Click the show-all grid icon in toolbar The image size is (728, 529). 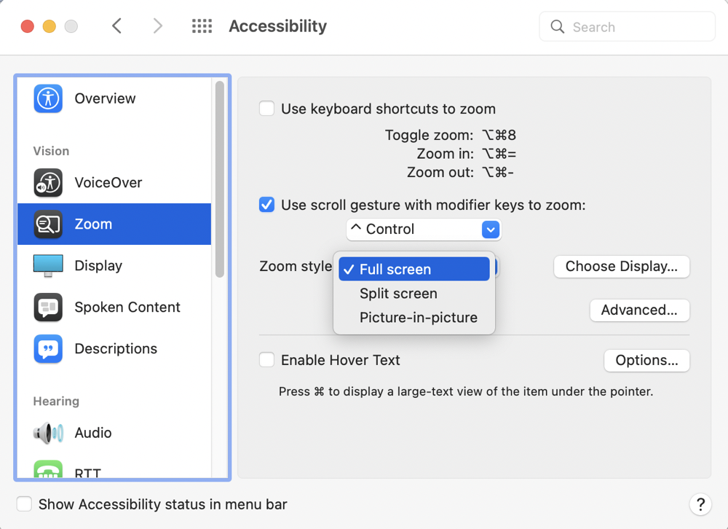tap(202, 27)
